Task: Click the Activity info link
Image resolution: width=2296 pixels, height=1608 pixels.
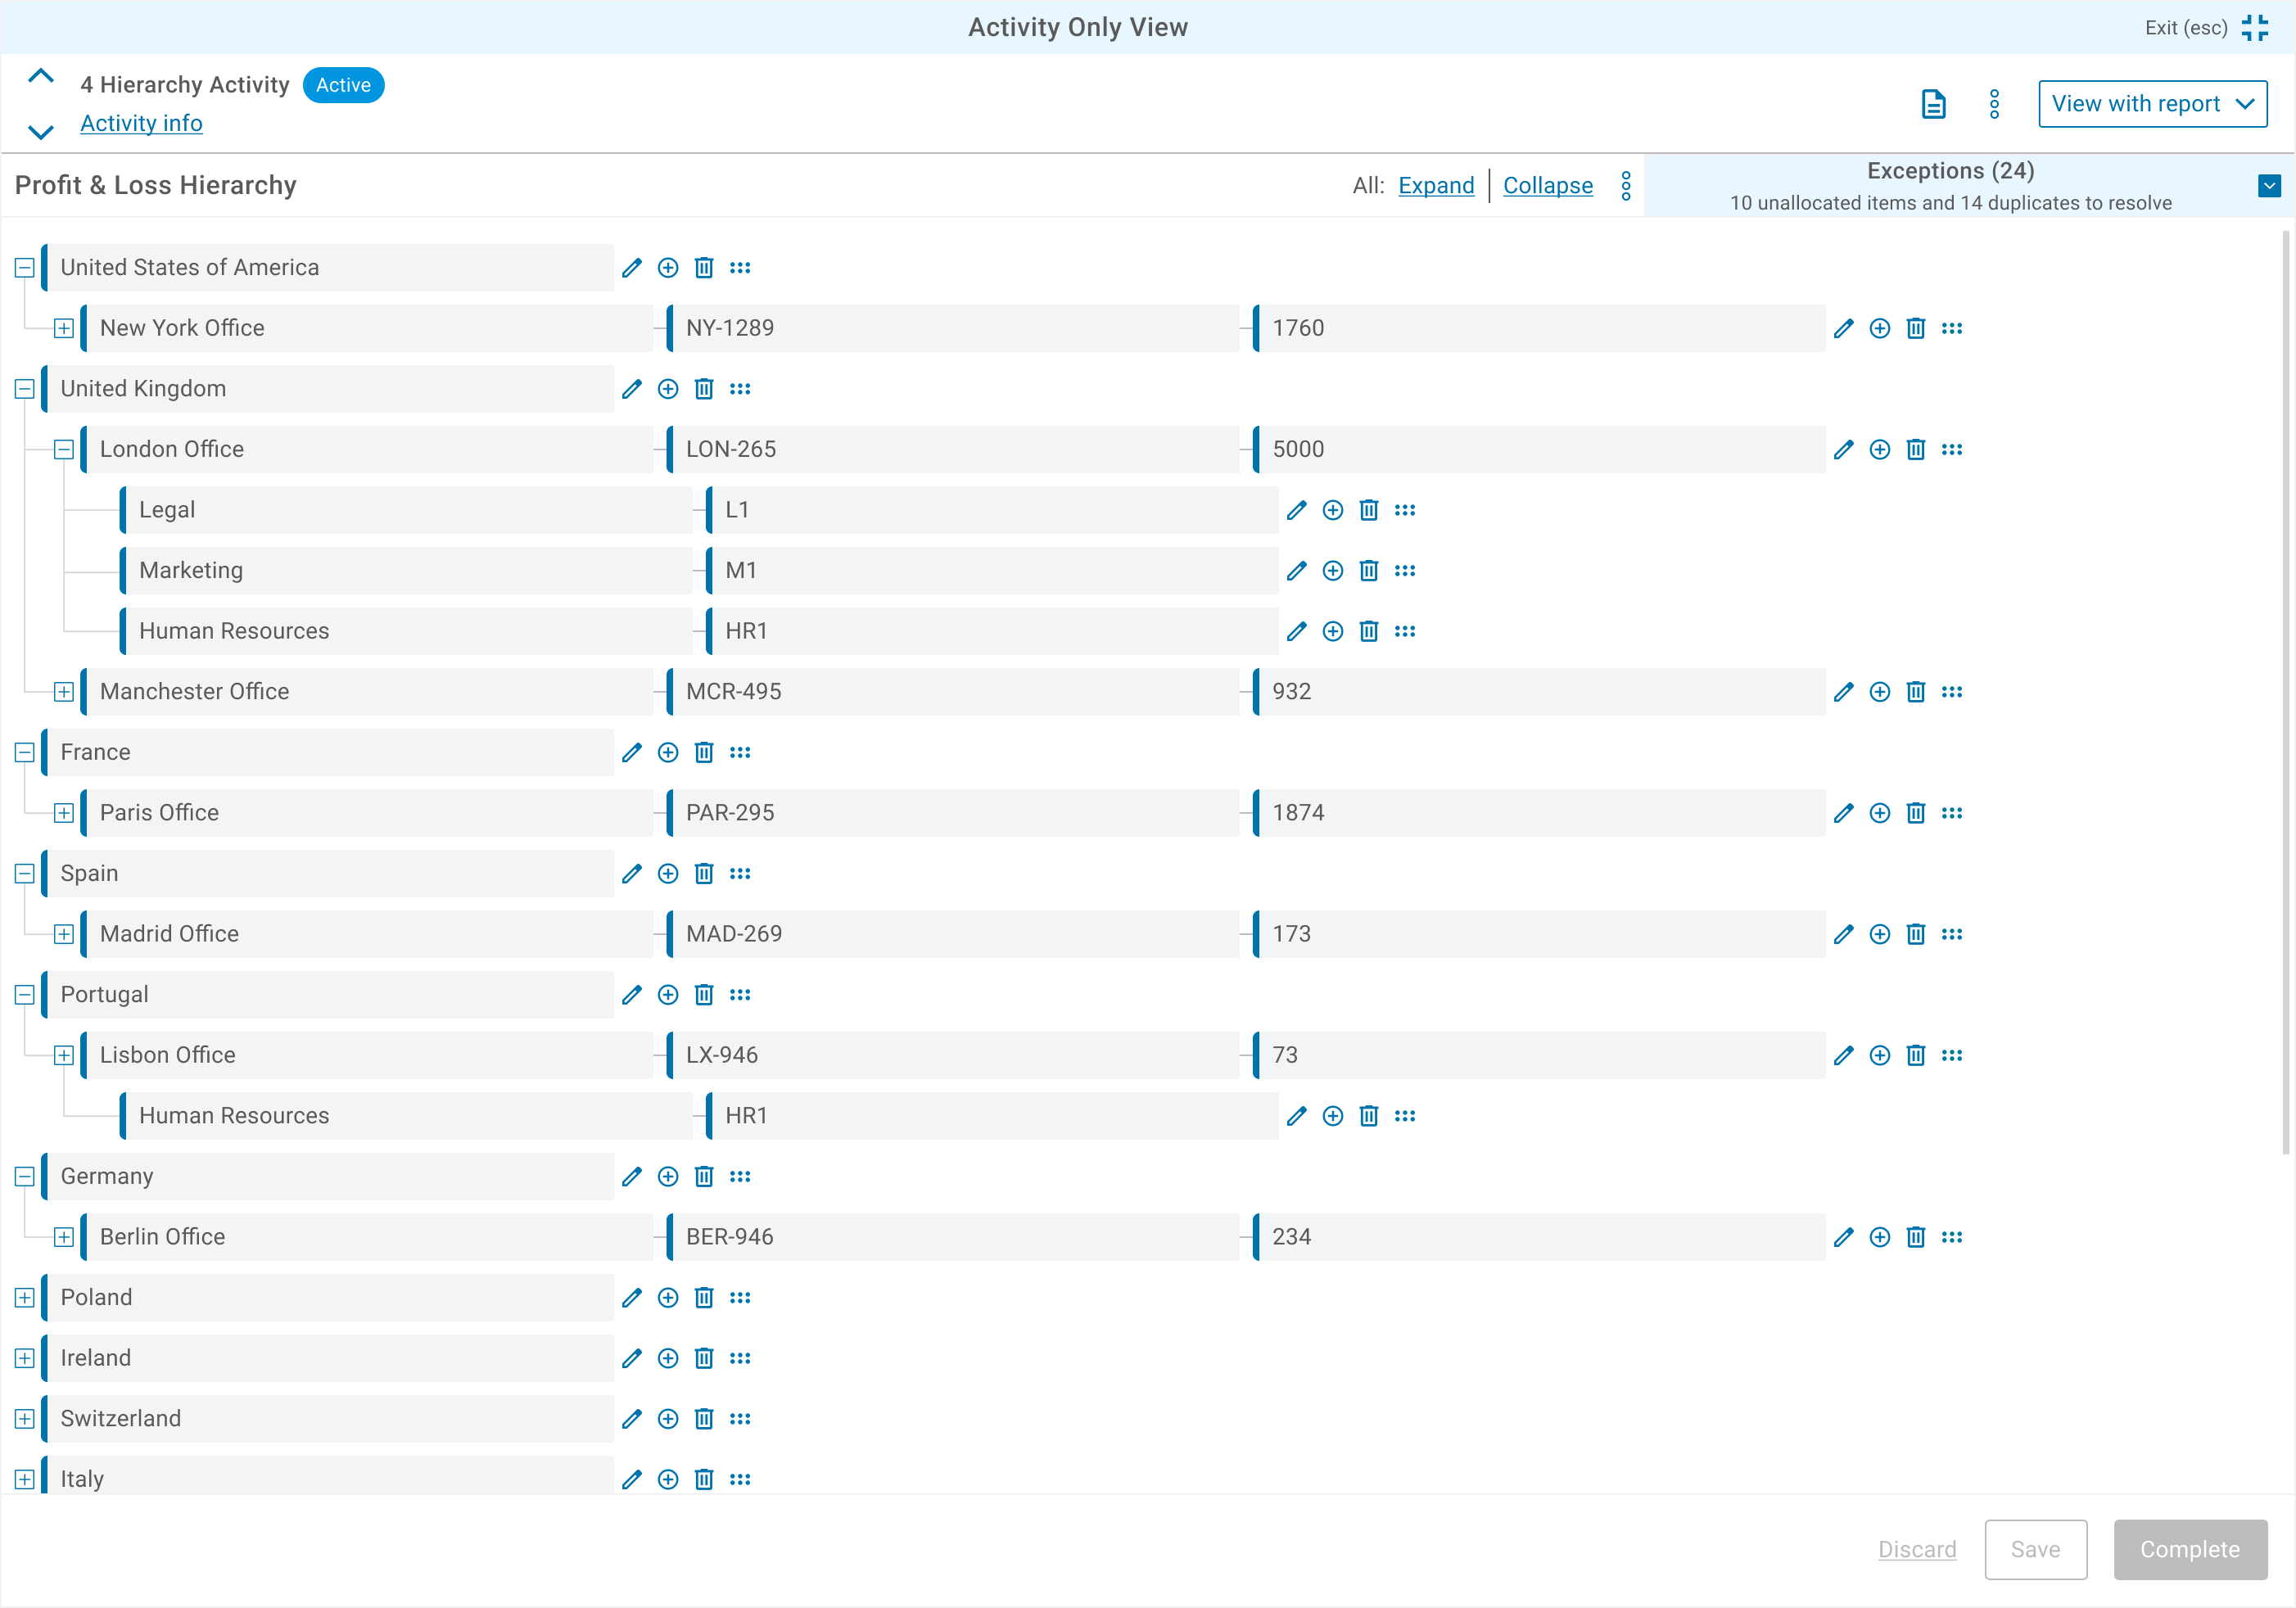Action: coord(141,123)
